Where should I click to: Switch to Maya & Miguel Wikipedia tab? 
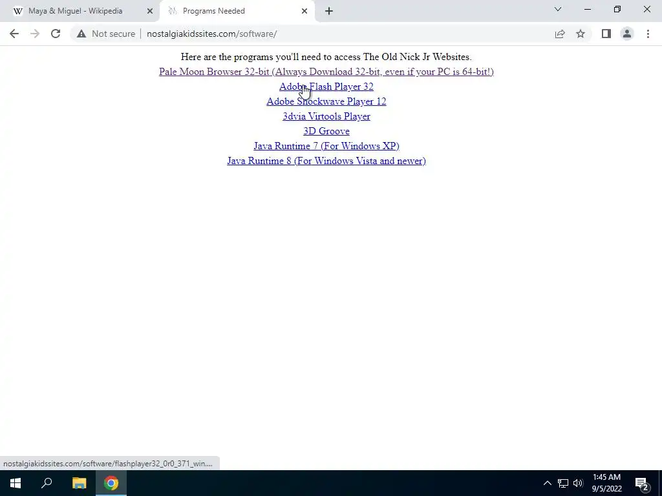[x=80, y=11]
